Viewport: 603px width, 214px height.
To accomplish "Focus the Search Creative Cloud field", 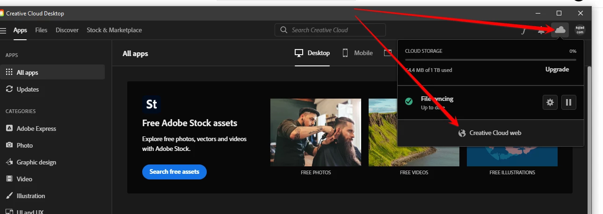I will [x=330, y=30].
